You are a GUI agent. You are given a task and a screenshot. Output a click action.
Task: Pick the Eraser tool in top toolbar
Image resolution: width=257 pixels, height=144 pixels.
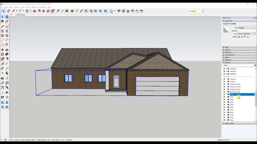[x=8, y=11]
